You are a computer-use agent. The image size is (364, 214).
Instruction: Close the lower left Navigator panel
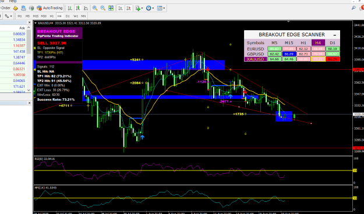[x=29, y=103]
